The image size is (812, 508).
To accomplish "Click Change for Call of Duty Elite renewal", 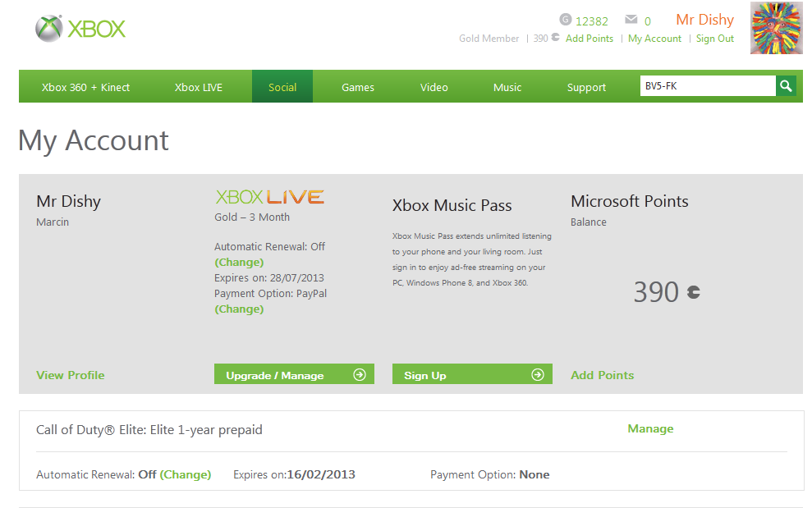I will pyautogui.click(x=186, y=474).
